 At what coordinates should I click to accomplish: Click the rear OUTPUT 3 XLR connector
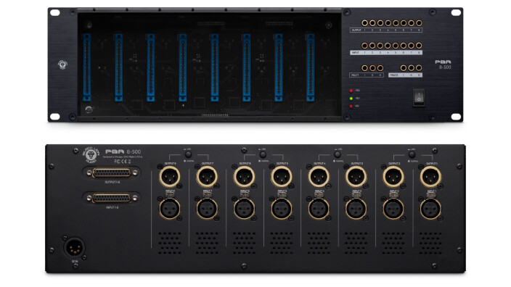click(x=356, y=177)
